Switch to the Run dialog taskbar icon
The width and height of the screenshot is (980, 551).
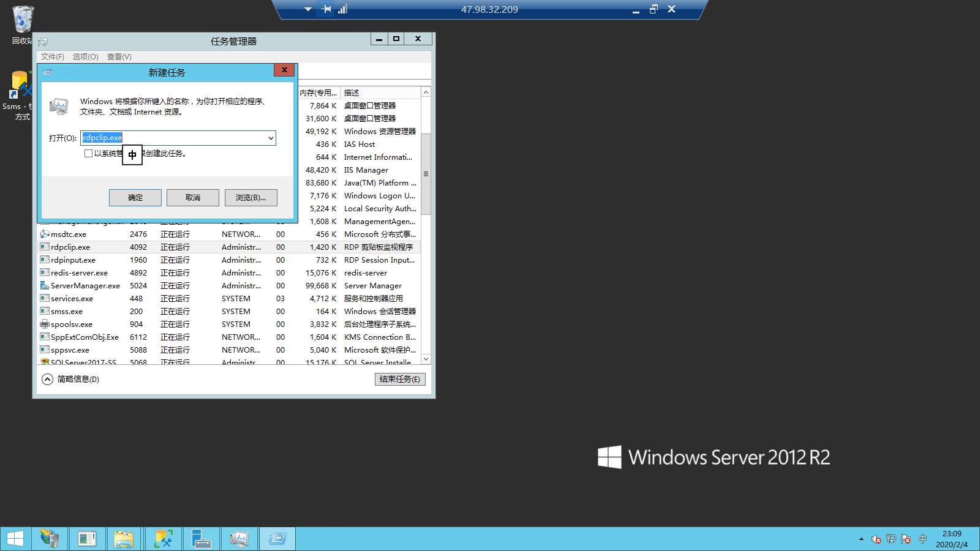277,539
